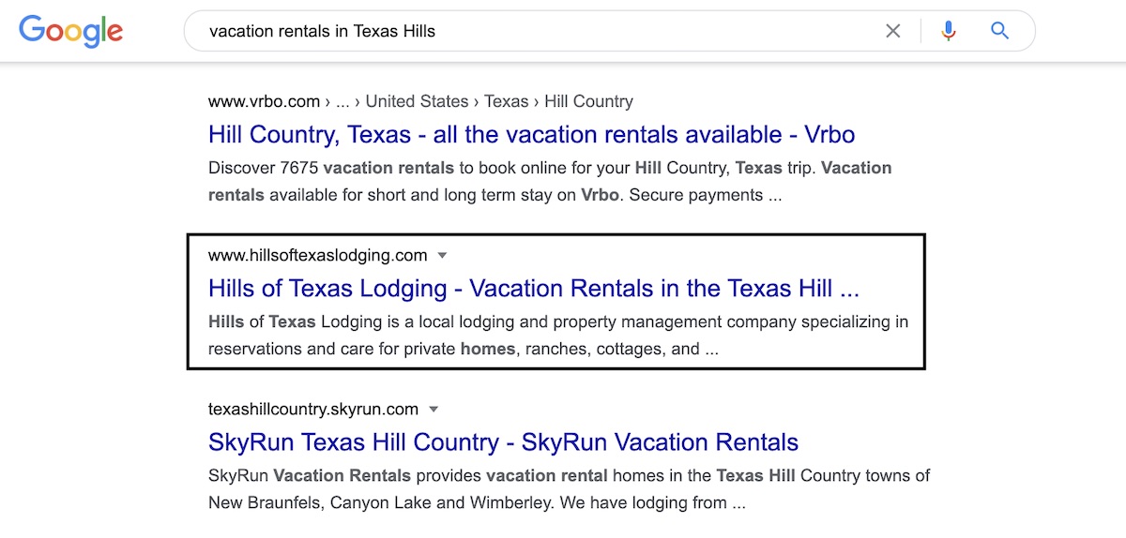Image resolution: width=1126 pixels, height=538 pixels.
Task: Open the dropdown arrow beside www.hillsoftexaslodging.com
Action: click(x=443, y=255)
